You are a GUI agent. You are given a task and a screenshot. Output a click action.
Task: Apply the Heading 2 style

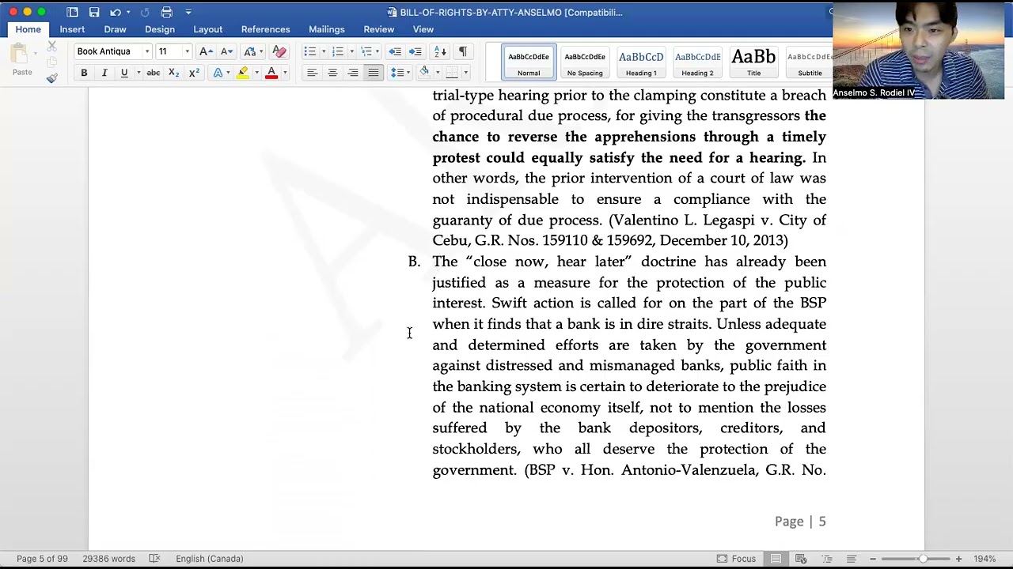point(697,62)
